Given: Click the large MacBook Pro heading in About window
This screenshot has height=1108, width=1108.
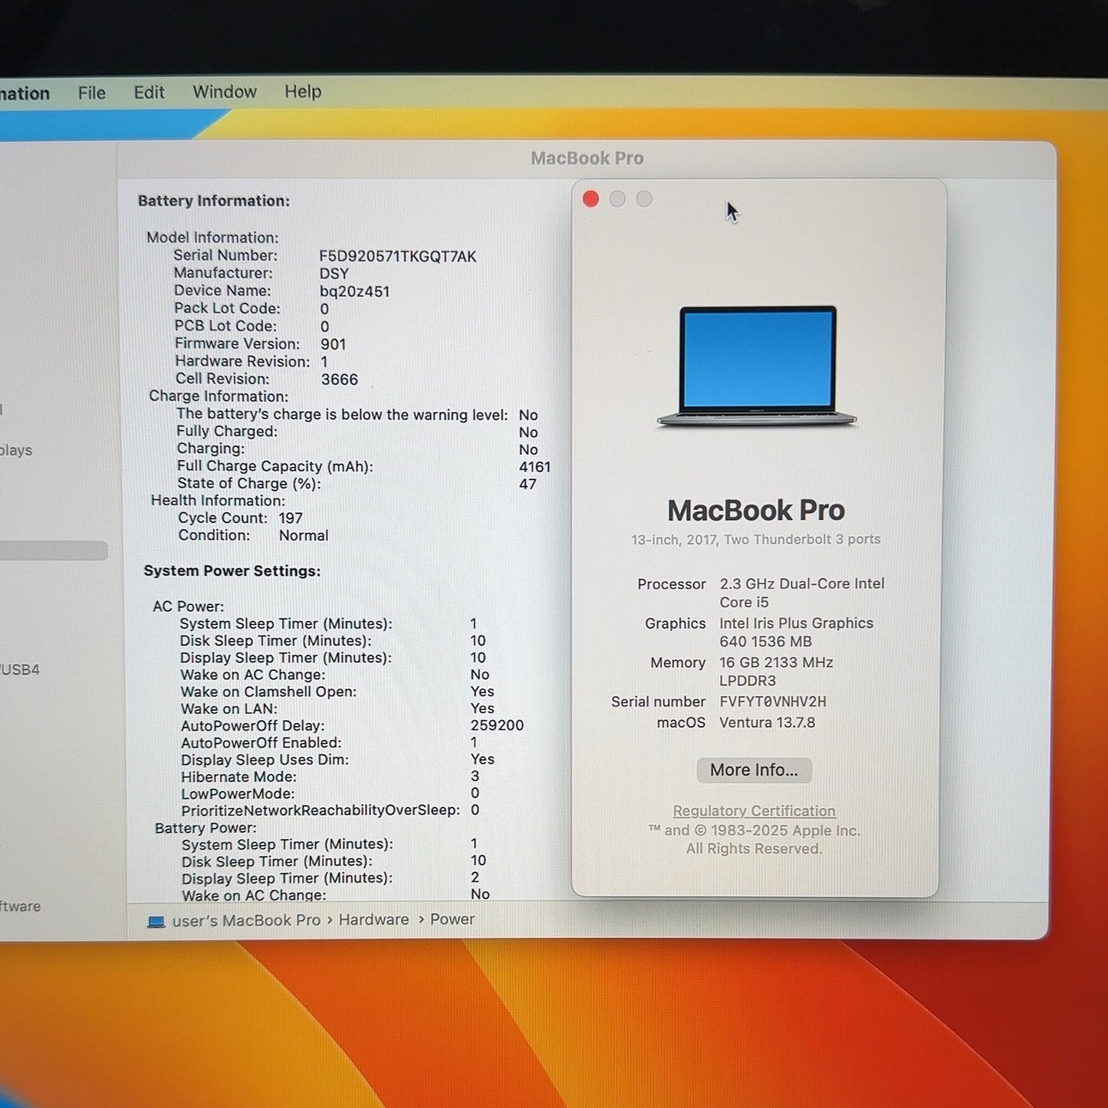Looking at the screenshot, I should [x=756, y=511].
